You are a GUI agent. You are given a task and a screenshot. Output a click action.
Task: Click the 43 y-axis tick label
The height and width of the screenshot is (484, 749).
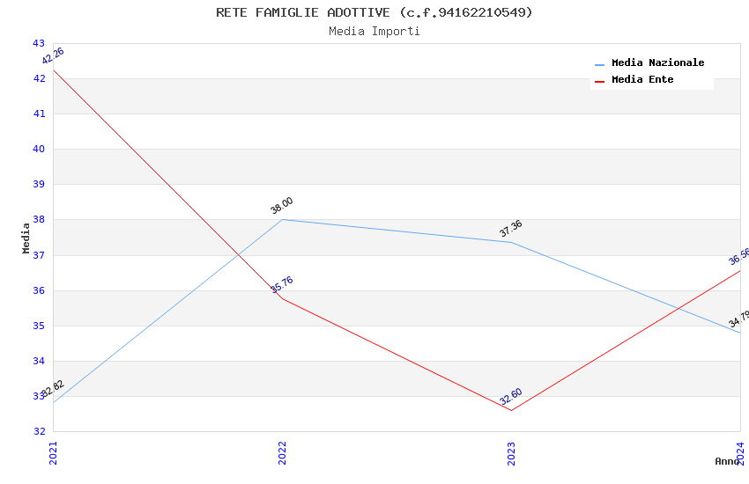tap(39, 43)
